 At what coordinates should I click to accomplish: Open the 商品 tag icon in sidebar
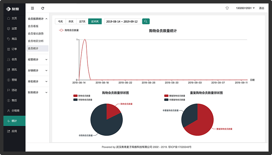[8, 39]
